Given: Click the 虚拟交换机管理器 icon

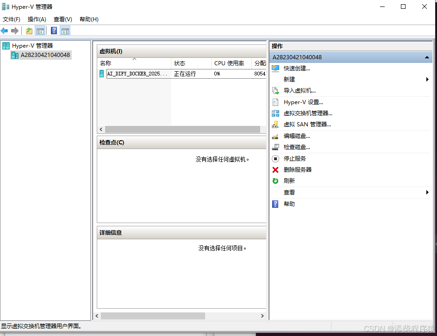Looking at the screenshot, I should pyautogui.click(x=275, y=113).
